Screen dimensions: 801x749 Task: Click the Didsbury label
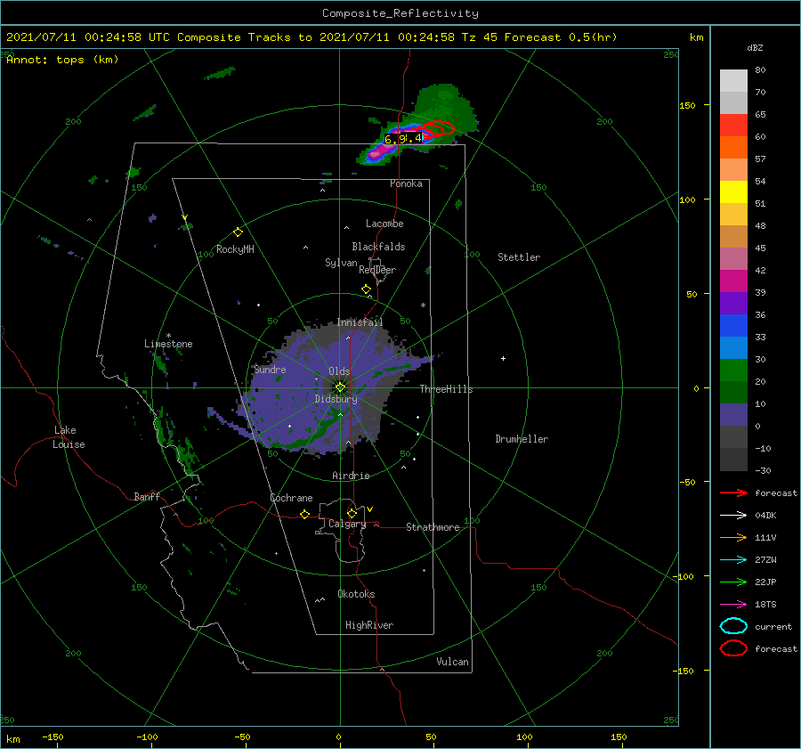(336, 399)
